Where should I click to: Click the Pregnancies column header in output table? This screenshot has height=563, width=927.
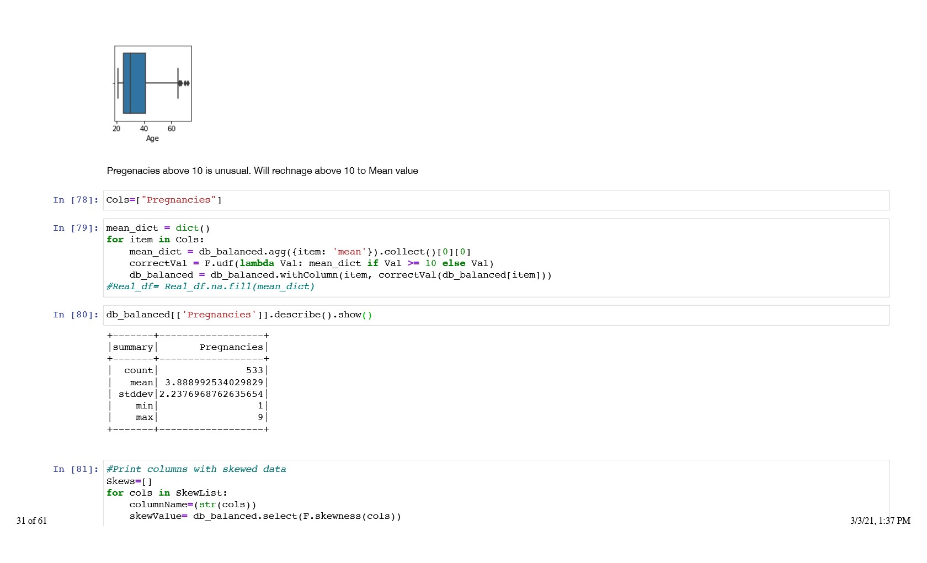(x=231, y=347)
